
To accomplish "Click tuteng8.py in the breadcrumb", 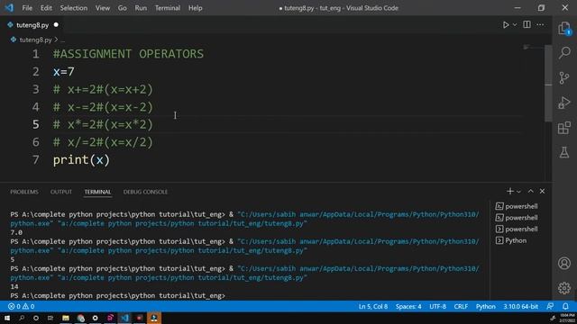I will coord(35,40).
